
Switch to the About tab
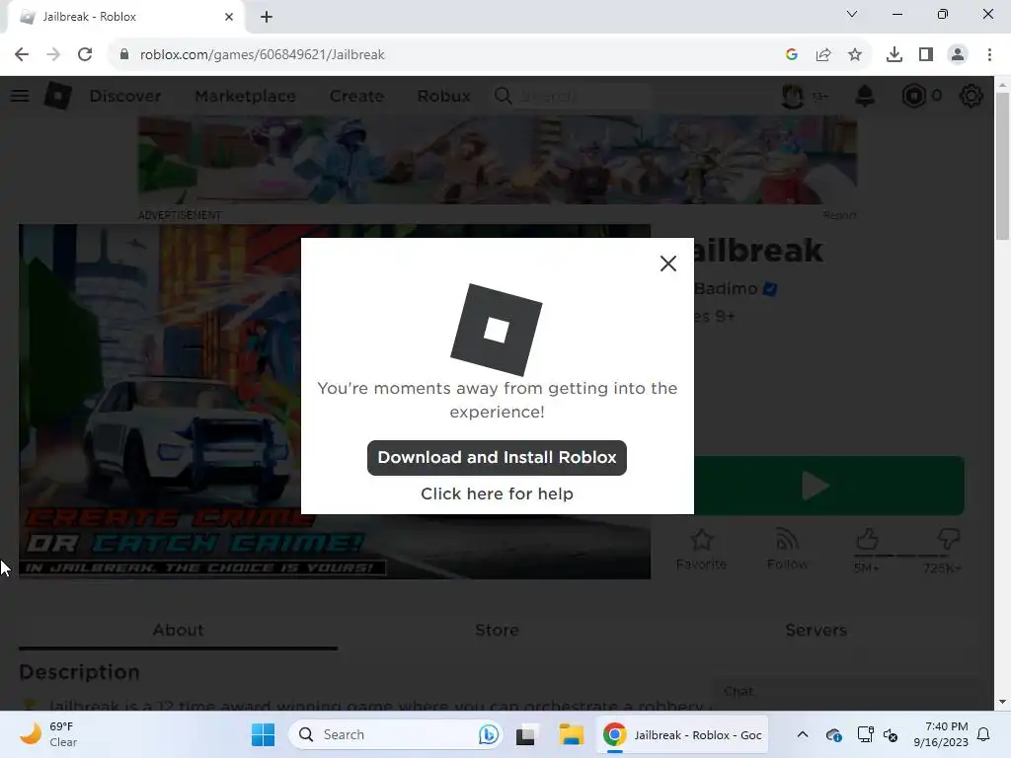[x=178, y=630]
